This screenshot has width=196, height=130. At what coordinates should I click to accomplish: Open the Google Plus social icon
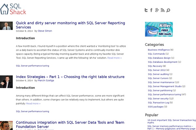[x=157, y=10]
